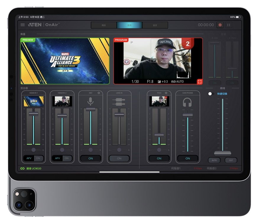
Task: Toggle the LINE IN channel ON button
Action: 119,158
